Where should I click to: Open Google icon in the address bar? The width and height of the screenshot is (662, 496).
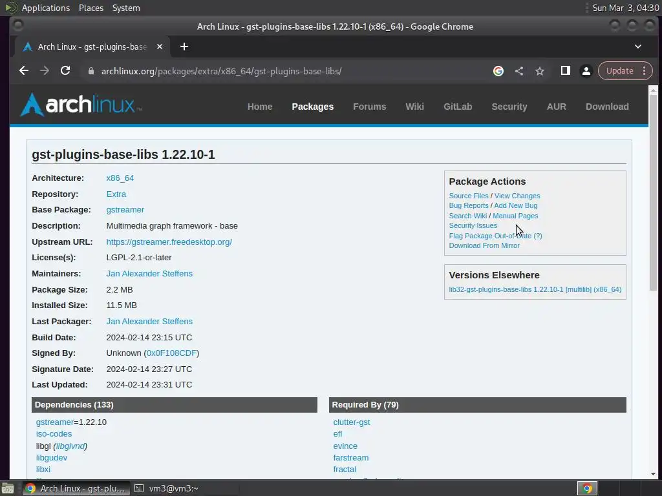point(498,71)
